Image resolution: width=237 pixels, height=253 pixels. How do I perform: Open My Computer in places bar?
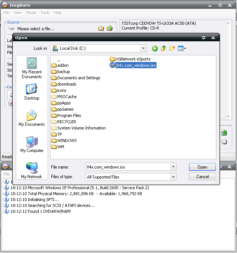point(32,144)
